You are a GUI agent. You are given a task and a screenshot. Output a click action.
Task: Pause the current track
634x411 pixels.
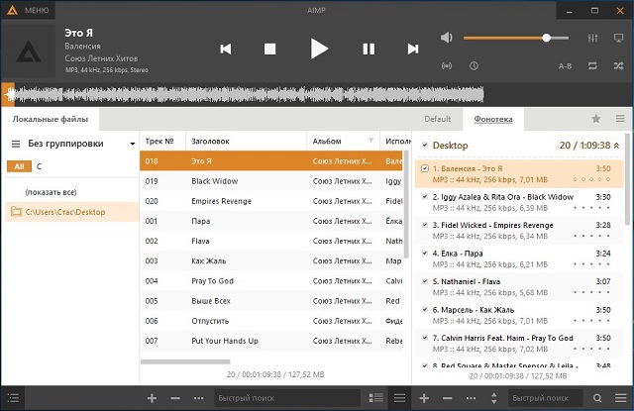click(369, 48)
